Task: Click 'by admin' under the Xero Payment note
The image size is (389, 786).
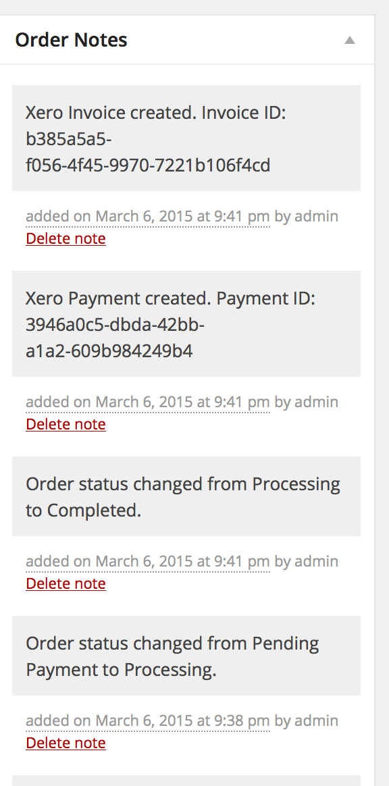Action: coord(307,402)
